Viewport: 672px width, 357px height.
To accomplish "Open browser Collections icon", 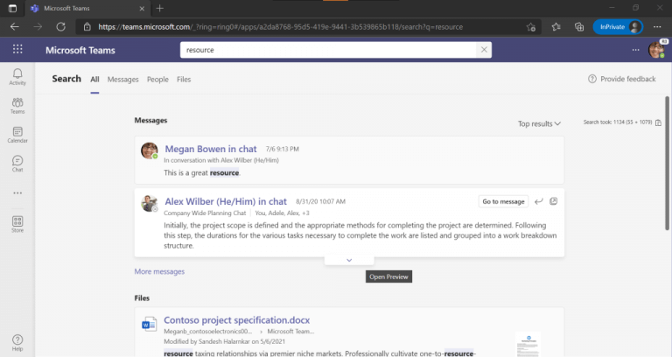I will click(x=579, y=26).
